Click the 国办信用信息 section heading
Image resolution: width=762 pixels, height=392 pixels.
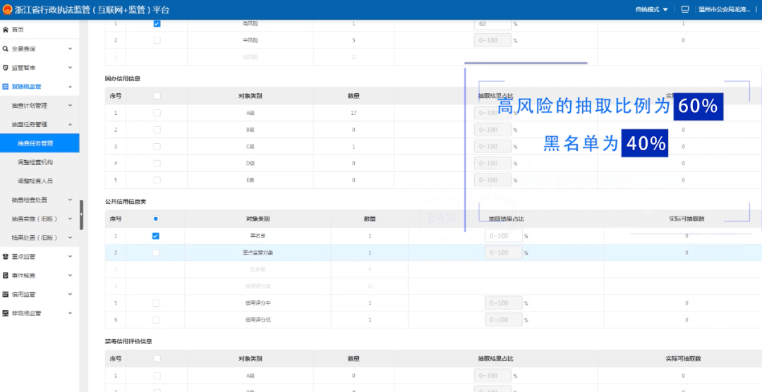[x=123, y=78]
